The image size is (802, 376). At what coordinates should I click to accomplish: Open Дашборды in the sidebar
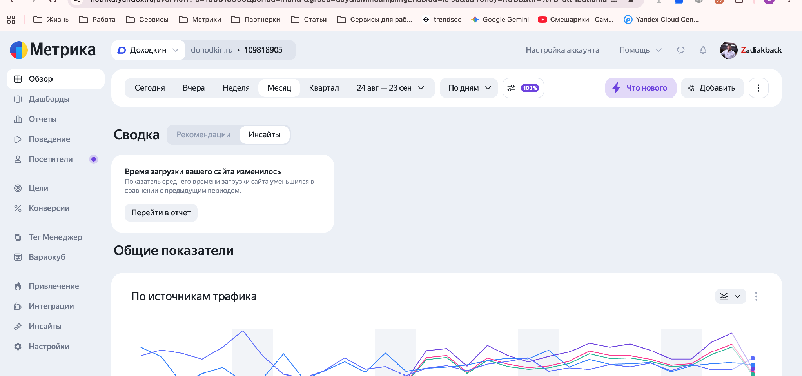pos(49,99)
